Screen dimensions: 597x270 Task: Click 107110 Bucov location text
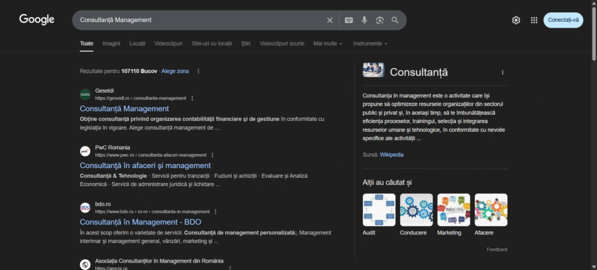[139, 71]
